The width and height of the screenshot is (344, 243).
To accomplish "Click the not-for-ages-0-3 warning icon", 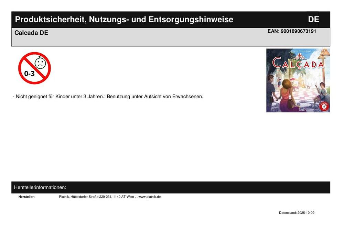I will (34, 68).
